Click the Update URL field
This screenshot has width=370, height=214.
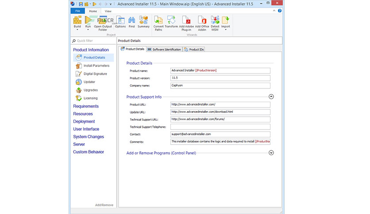pyautogui.click(x=220, y=112)
